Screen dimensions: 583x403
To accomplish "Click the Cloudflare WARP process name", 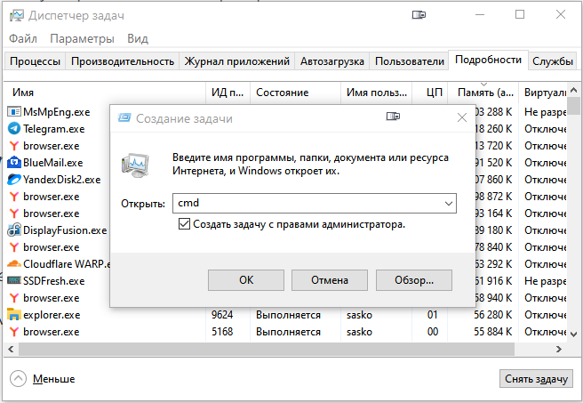I will pyautogui.click(x=67, y=264).
